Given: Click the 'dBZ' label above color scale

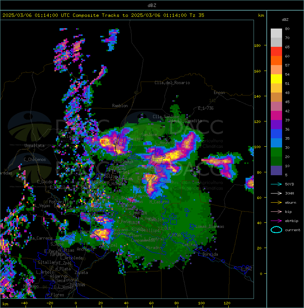Looking at the screenshot, I should (285, 20).
